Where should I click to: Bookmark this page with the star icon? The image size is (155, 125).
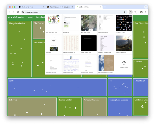(125, 12)
